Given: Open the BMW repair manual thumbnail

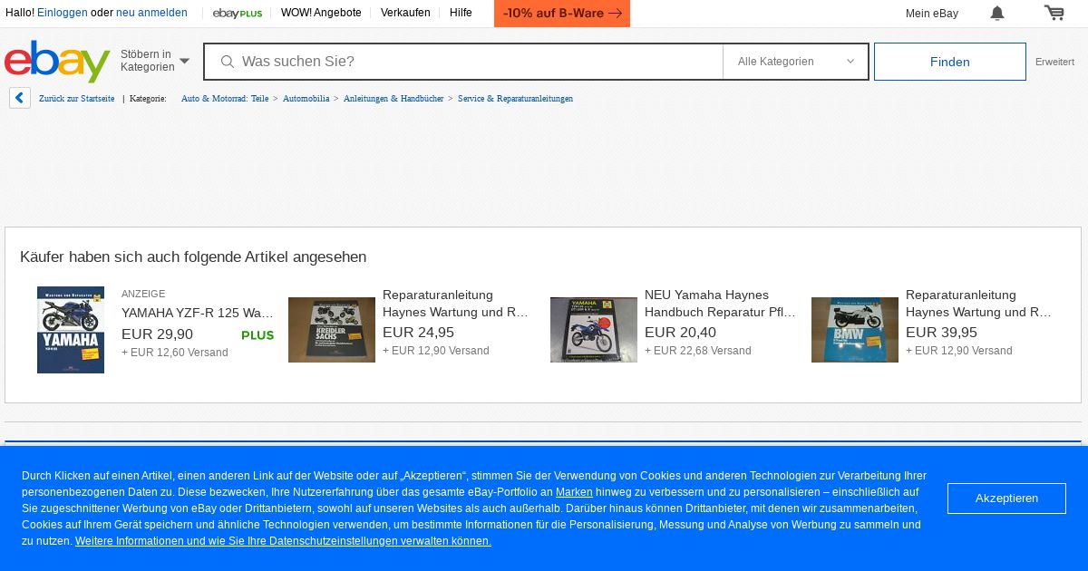Looking at the screenshot, I should [855, 330].
